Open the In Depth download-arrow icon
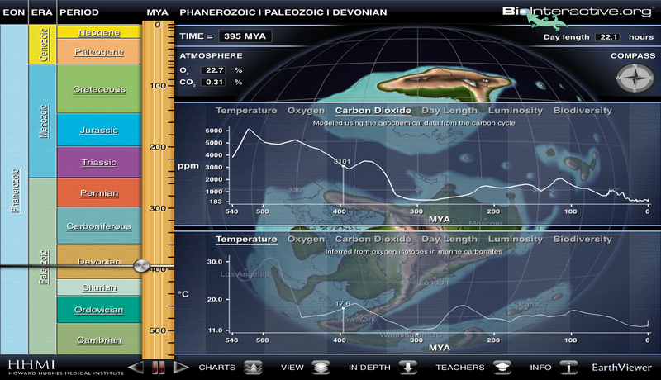Screen dimensions: 661x380 tap(407, 368)
